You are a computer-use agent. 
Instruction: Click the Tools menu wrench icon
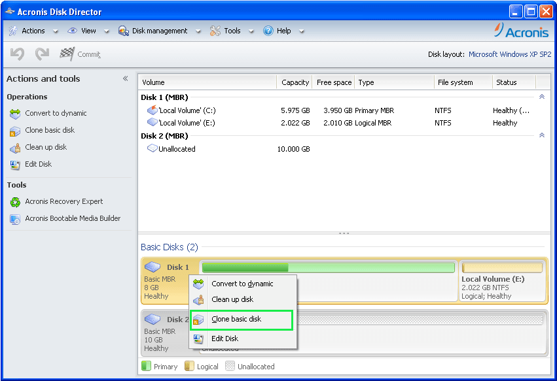pos(215,31)
